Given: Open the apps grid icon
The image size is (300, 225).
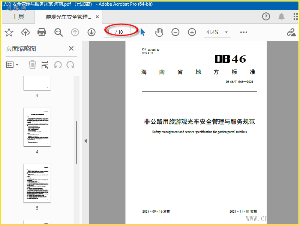Looking at the screenshot, I should pos(295,16).
